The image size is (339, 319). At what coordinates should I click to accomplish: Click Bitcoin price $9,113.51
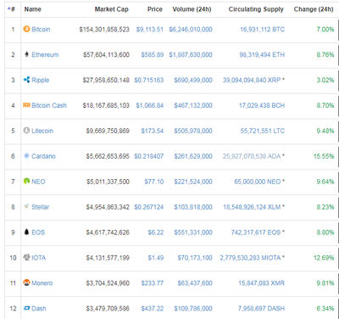point(150,30)
